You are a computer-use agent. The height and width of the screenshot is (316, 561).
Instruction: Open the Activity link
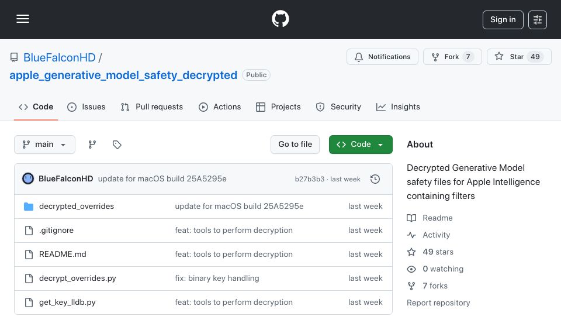pos(436,235)
